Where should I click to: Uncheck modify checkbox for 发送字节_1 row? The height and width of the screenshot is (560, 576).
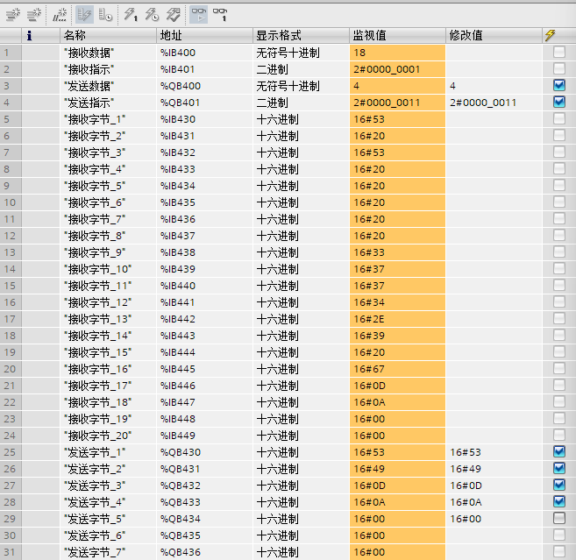(558, 452)
